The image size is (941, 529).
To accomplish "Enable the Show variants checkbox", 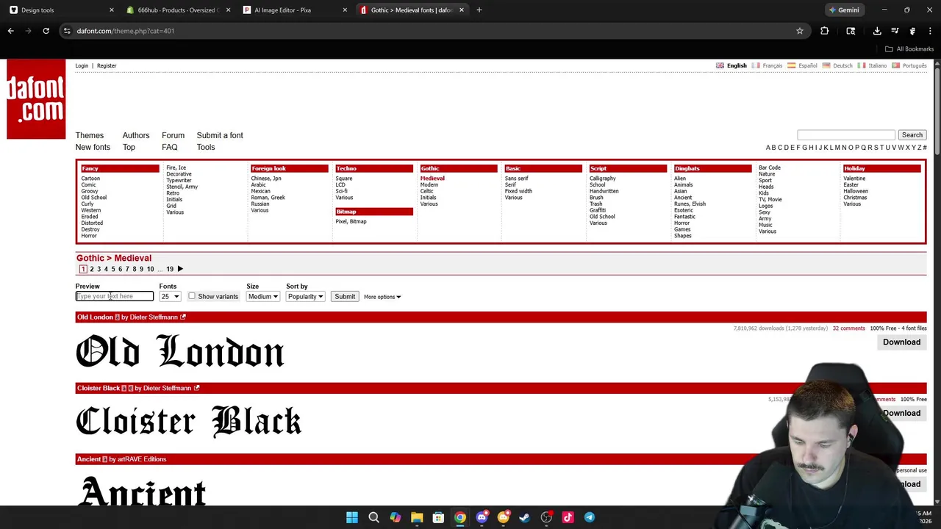I will tap(192, 296).
